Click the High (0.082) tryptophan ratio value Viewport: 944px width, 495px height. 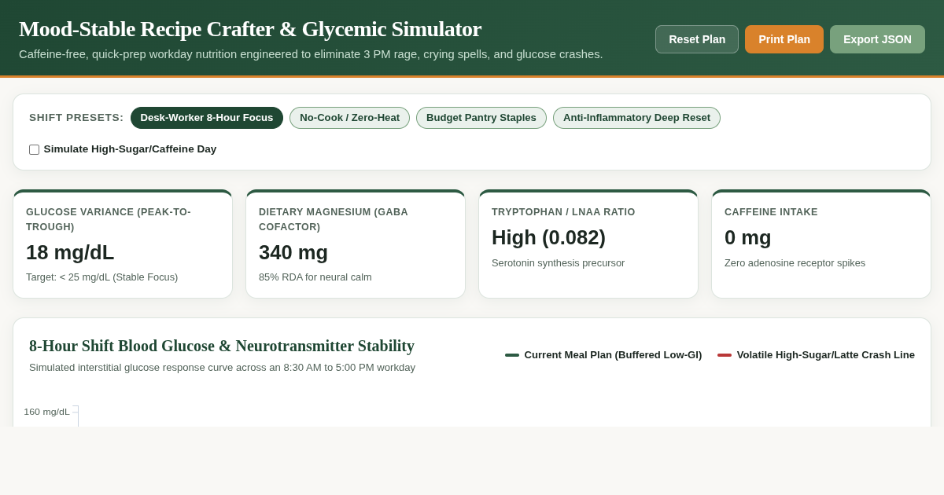[x=548, y=237]
